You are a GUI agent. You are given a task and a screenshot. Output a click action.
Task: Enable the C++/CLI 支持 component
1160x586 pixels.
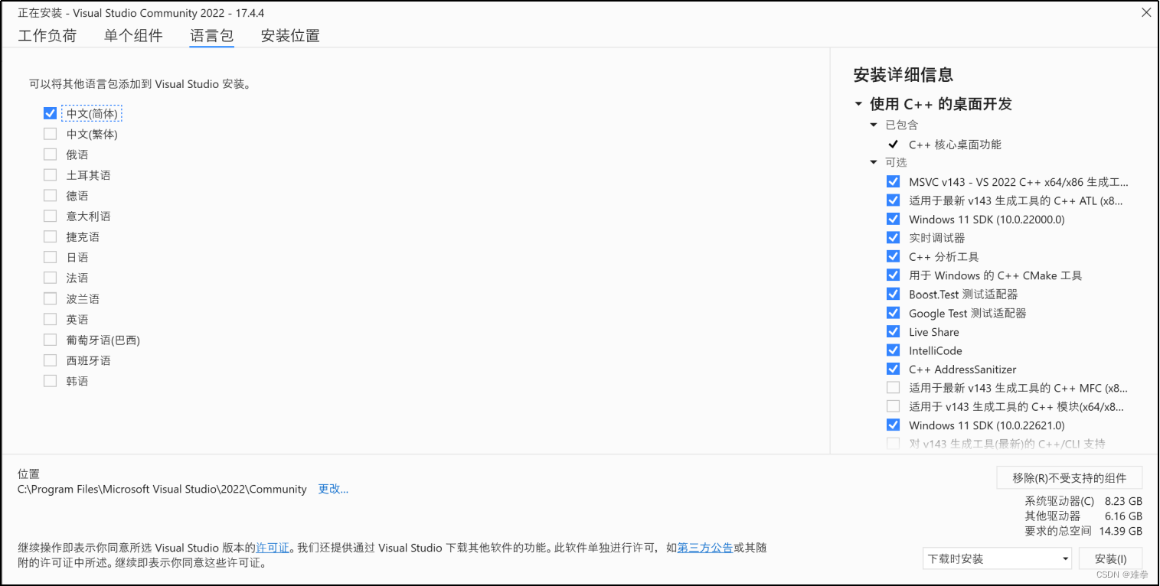[893, 444]
